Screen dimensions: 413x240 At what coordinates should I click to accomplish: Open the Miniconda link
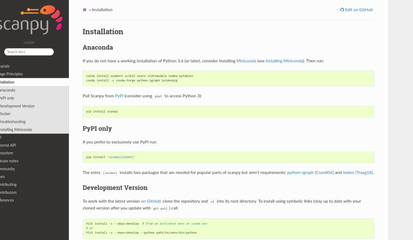(246, 61)
